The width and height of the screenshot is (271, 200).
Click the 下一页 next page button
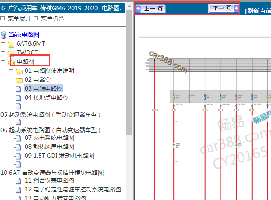[224, 8]
